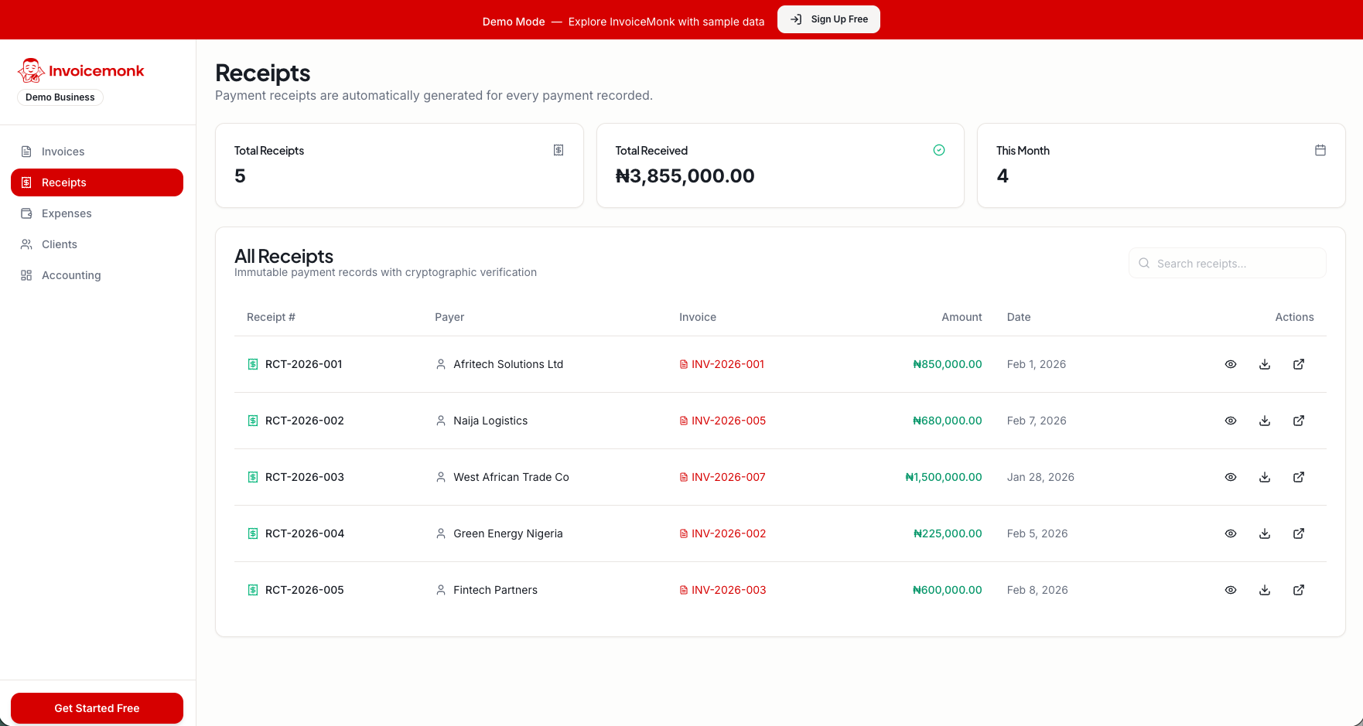
Task: View receipt RCT-2026-005 with eye icon
Action: [1231, 590]
